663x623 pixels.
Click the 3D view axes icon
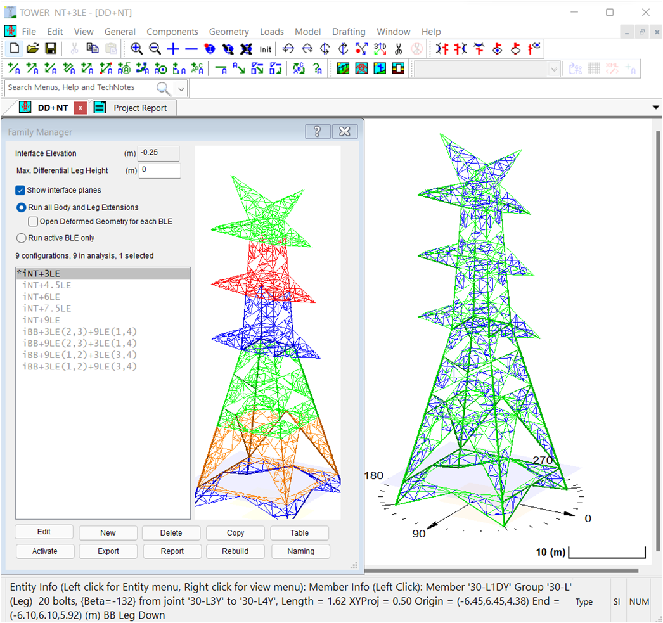point(380,49)
